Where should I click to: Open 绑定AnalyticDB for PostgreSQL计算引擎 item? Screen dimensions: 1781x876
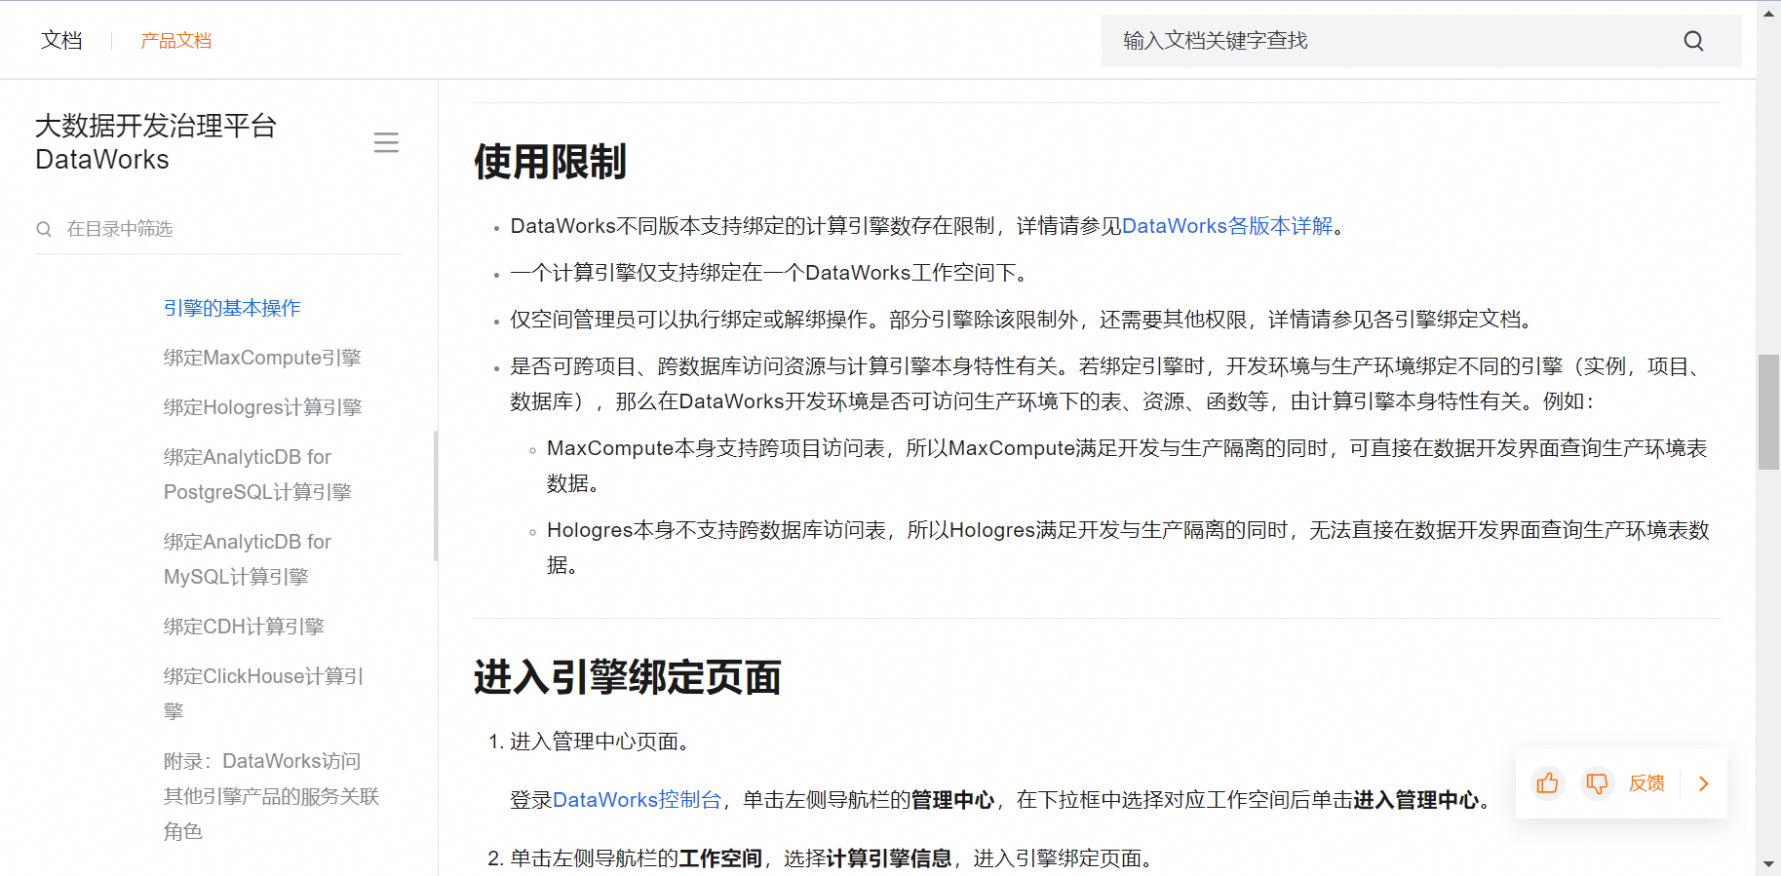pyautogui.click(x=257, y=475)
